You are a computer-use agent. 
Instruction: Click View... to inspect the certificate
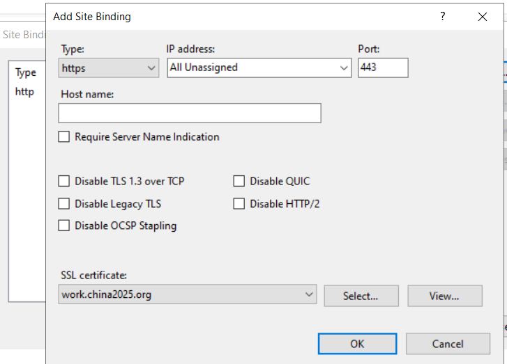tap(445, 296)
